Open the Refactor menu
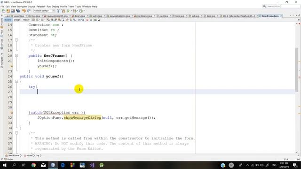 [x=41, y=7]
